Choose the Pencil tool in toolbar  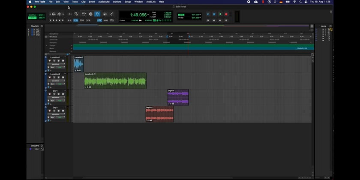coord(112,14)
